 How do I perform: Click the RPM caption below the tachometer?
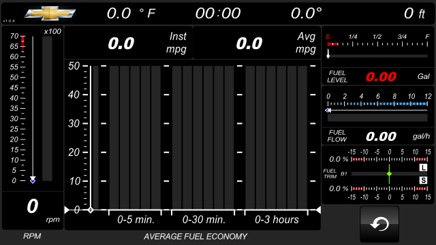(x=32, y=236)
